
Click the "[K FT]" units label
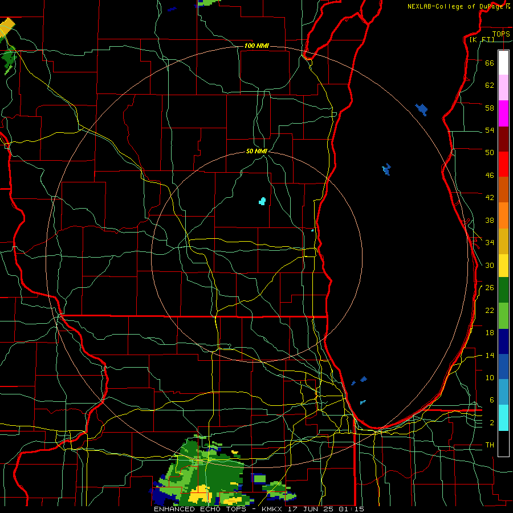482,39
